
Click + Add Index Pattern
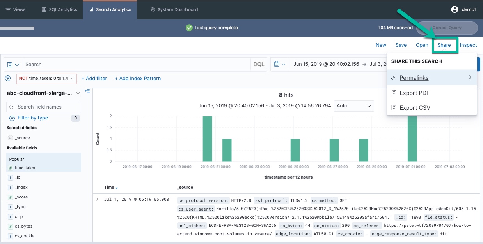[x=138, y=78]
